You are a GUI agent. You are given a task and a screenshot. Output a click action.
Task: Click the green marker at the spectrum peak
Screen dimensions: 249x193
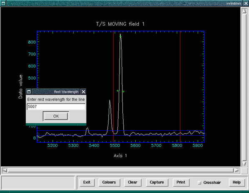120,37
